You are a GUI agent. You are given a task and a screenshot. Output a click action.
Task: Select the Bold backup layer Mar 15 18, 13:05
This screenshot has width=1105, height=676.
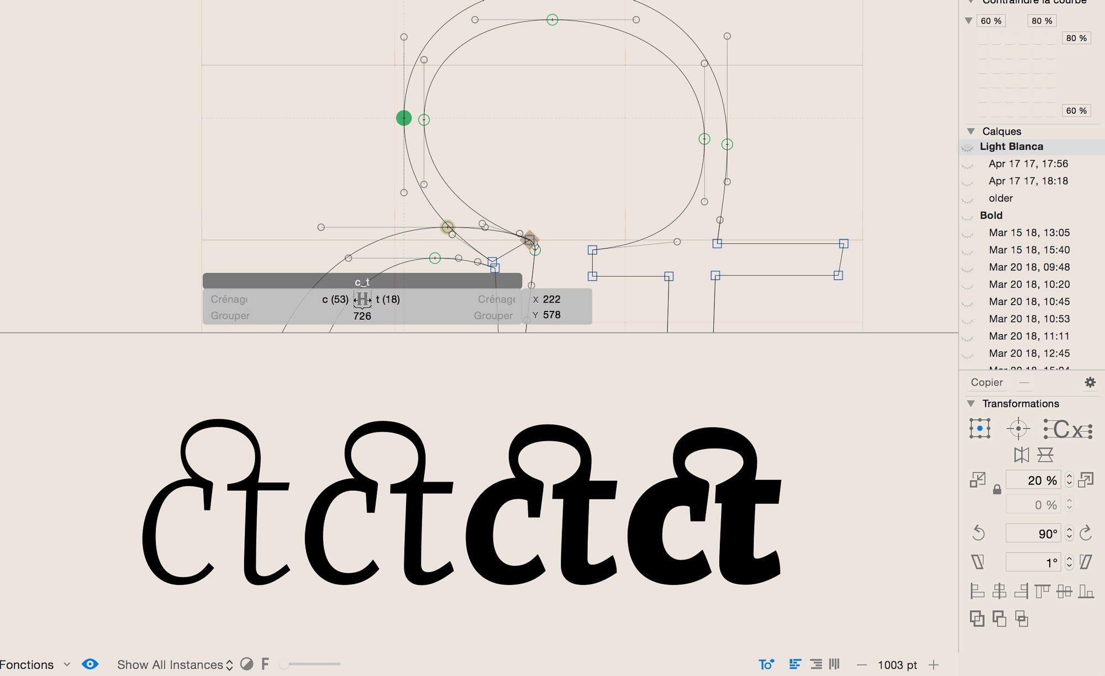[x=1030, y=233]
